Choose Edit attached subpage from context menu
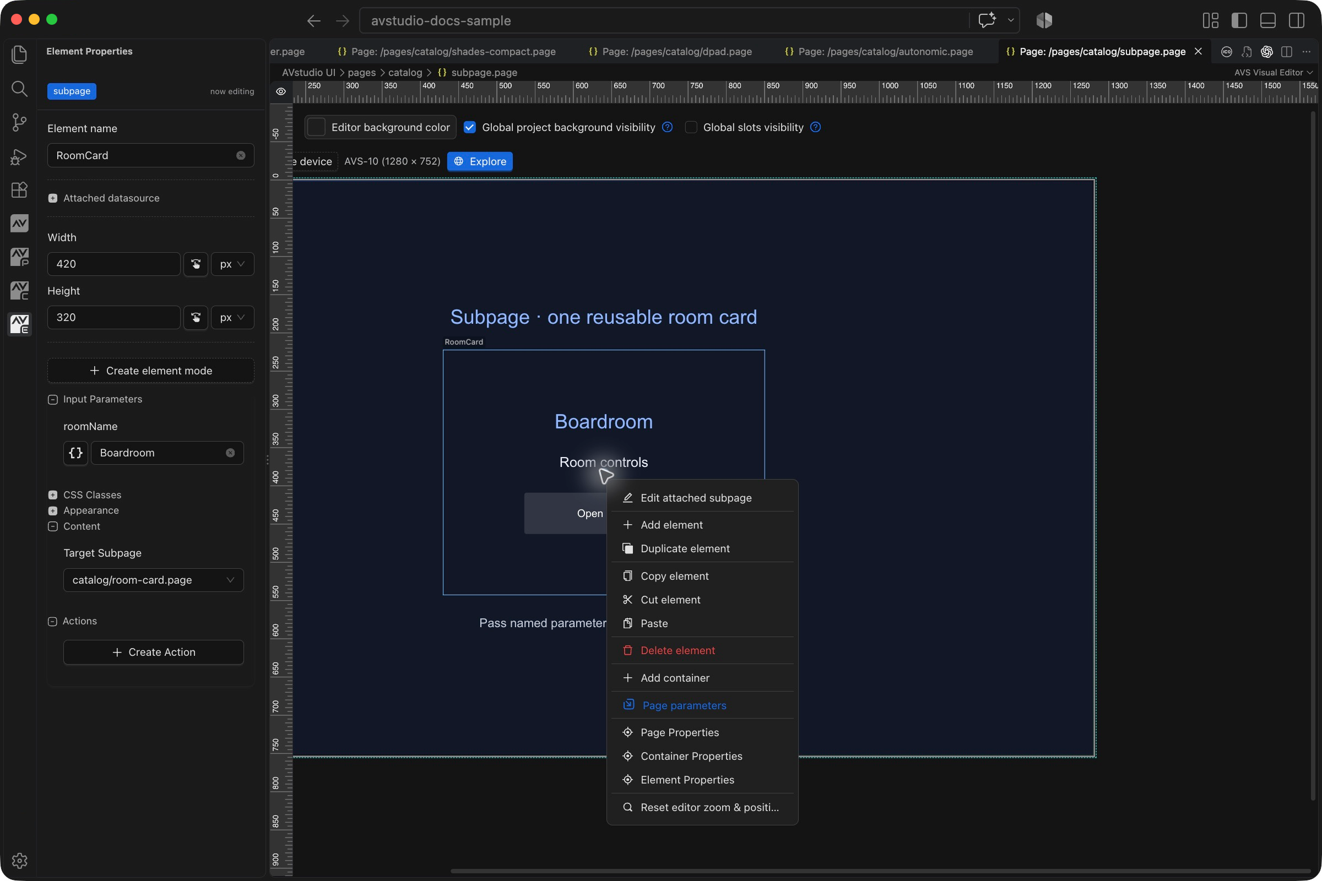The image size is (1322, 881). point(702,498)
